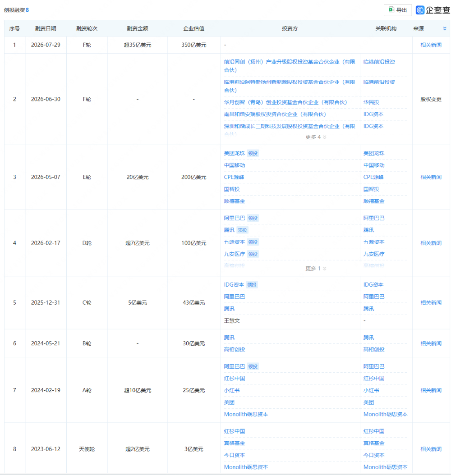Open 小红书 in the 投资方 column

click(x=232, y=390)
